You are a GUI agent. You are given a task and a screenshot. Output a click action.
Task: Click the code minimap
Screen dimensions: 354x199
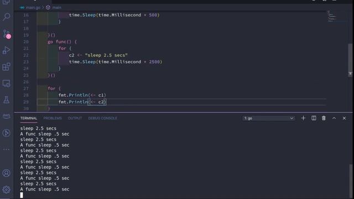point(332,16)
